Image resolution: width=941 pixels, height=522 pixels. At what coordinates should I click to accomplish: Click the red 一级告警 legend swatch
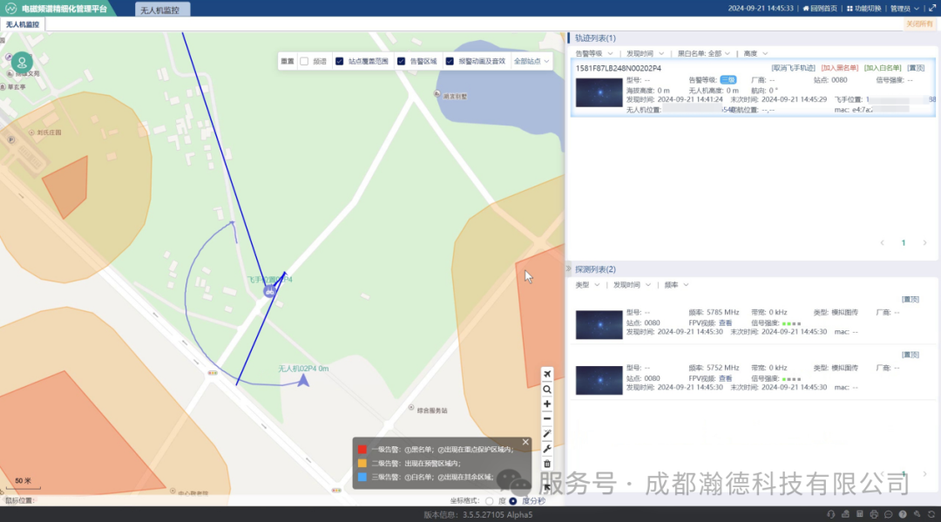tap(362, 450)
